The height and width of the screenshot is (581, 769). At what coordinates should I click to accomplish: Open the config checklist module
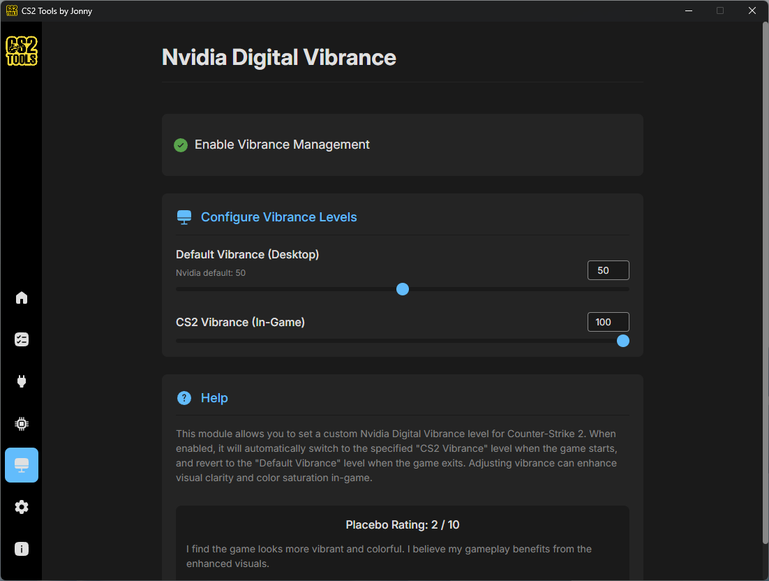[21, 339]
